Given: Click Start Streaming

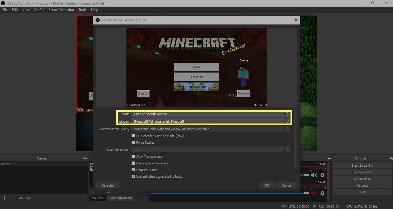Looking at the screenshot, I should [362, 166].
